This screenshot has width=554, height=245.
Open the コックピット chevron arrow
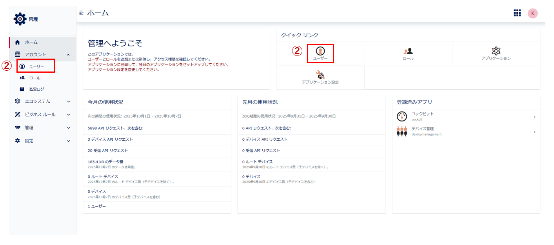click(x=534, y=117)
